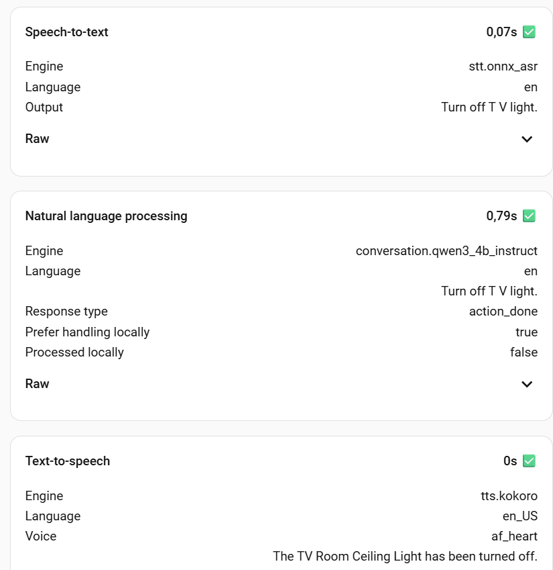Click the action_done response type value
Viewport: 553px width, 570px height.
point(503,312)
